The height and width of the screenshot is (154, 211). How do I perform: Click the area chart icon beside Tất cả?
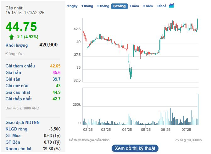(171, 6)
